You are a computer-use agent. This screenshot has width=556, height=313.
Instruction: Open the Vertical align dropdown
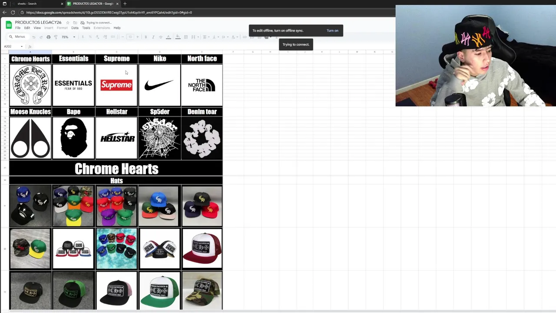215,37
